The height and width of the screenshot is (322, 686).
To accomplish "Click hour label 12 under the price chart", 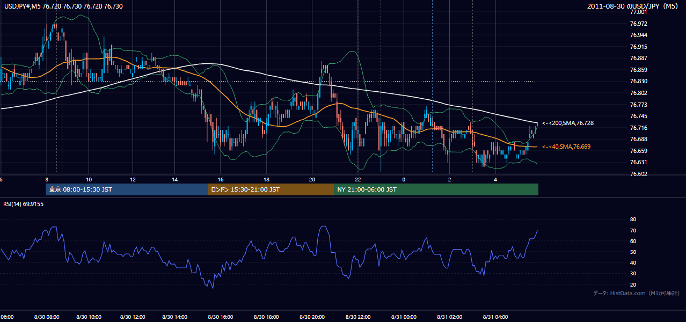I will coord(133,179).
